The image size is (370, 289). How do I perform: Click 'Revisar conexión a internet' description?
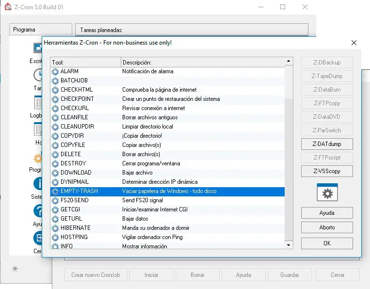pyautogui.click(x=154, y=108)
